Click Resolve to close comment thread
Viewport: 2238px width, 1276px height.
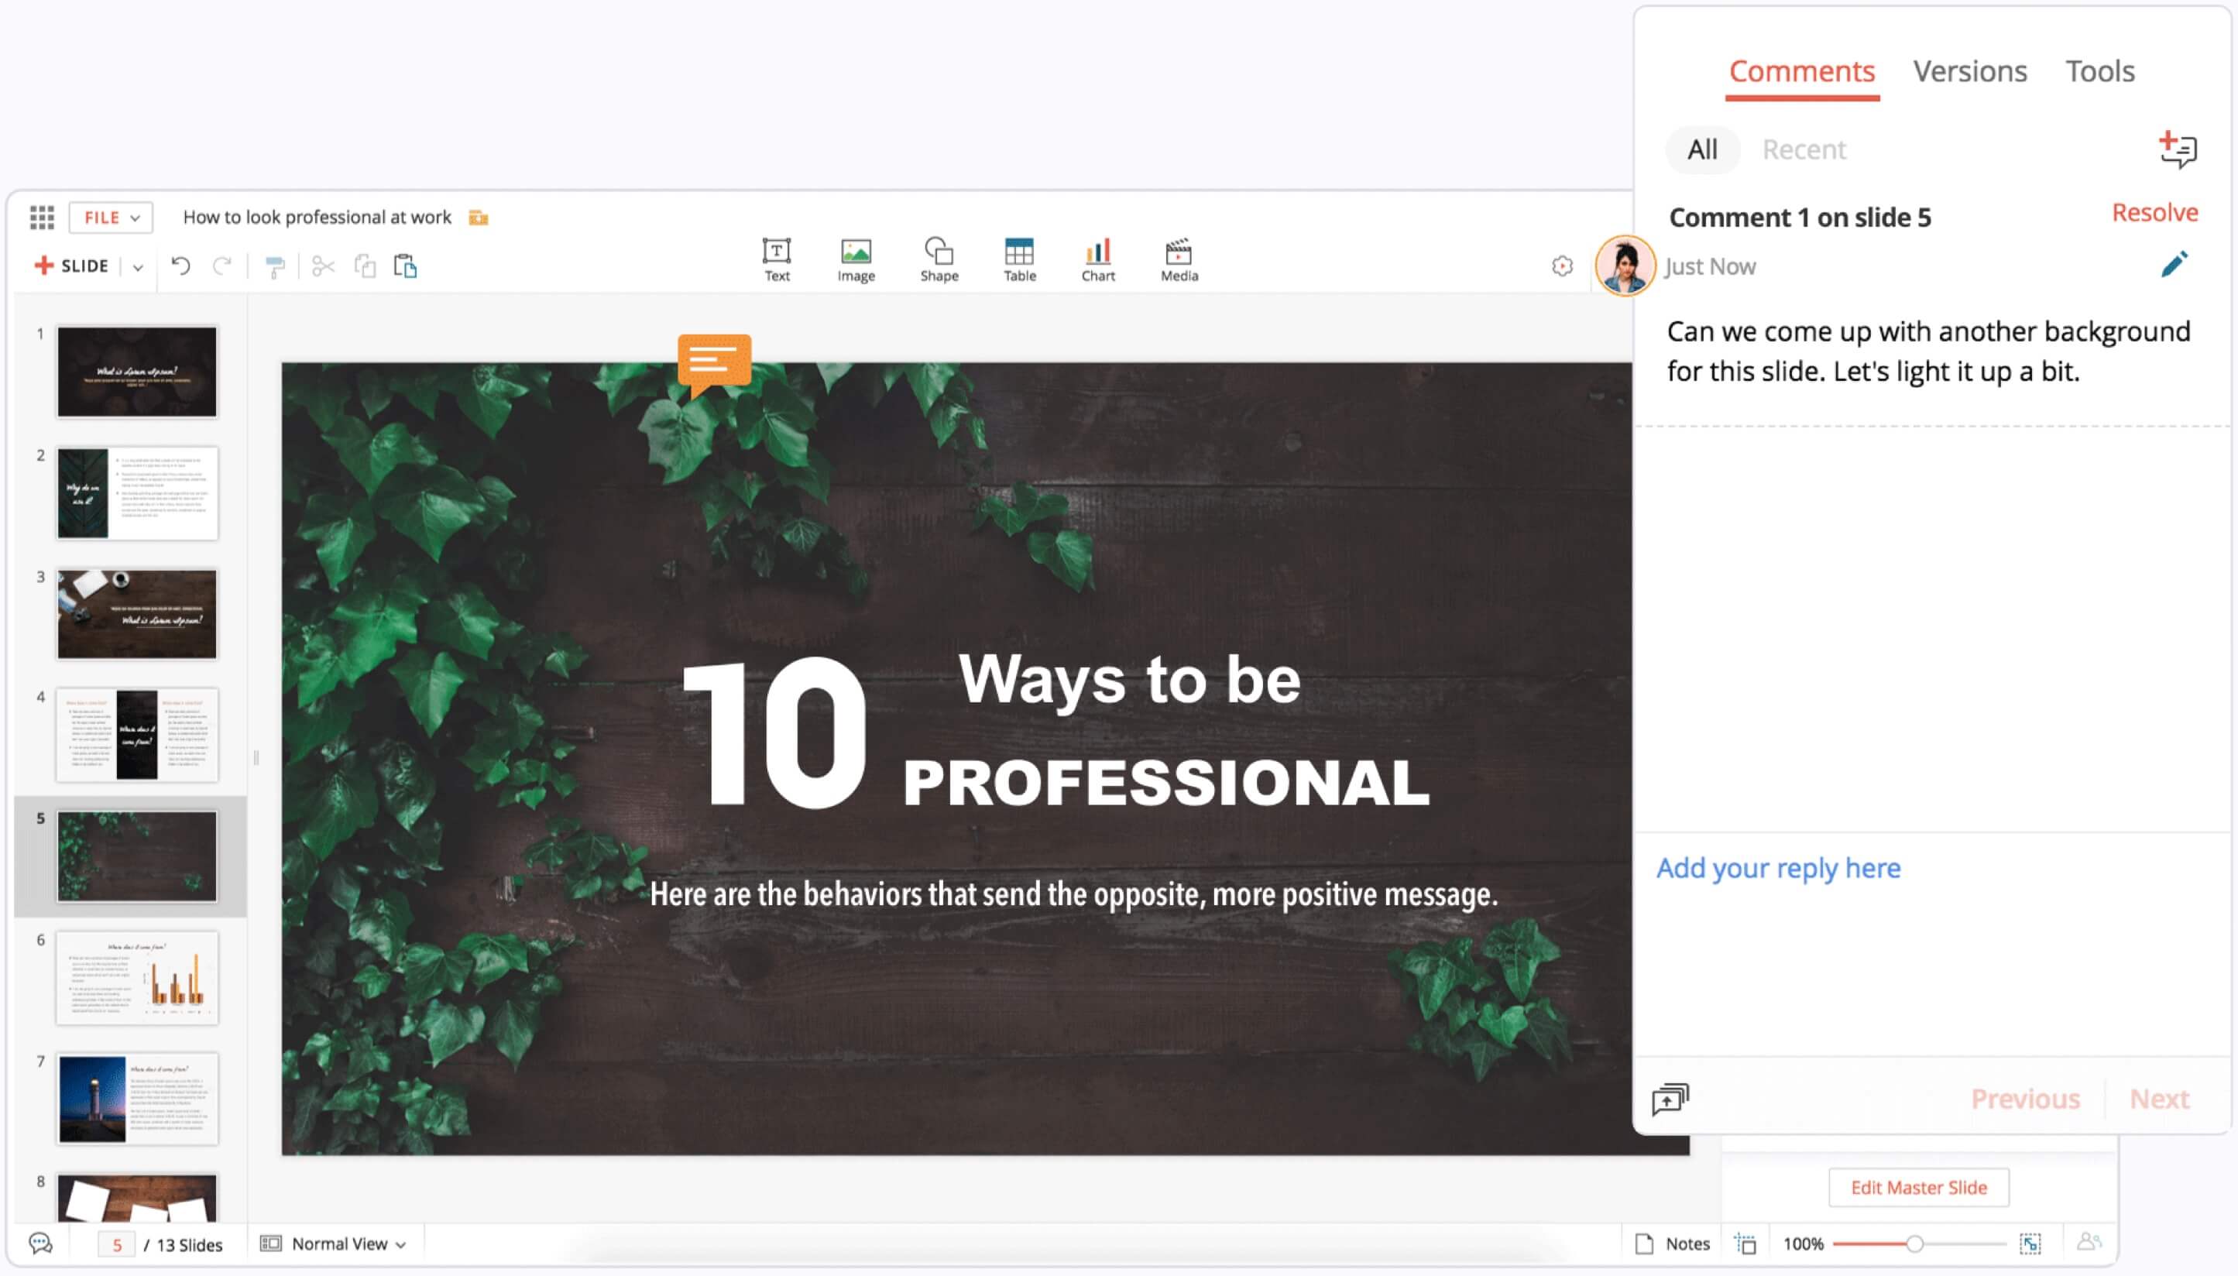[2152, 214]
